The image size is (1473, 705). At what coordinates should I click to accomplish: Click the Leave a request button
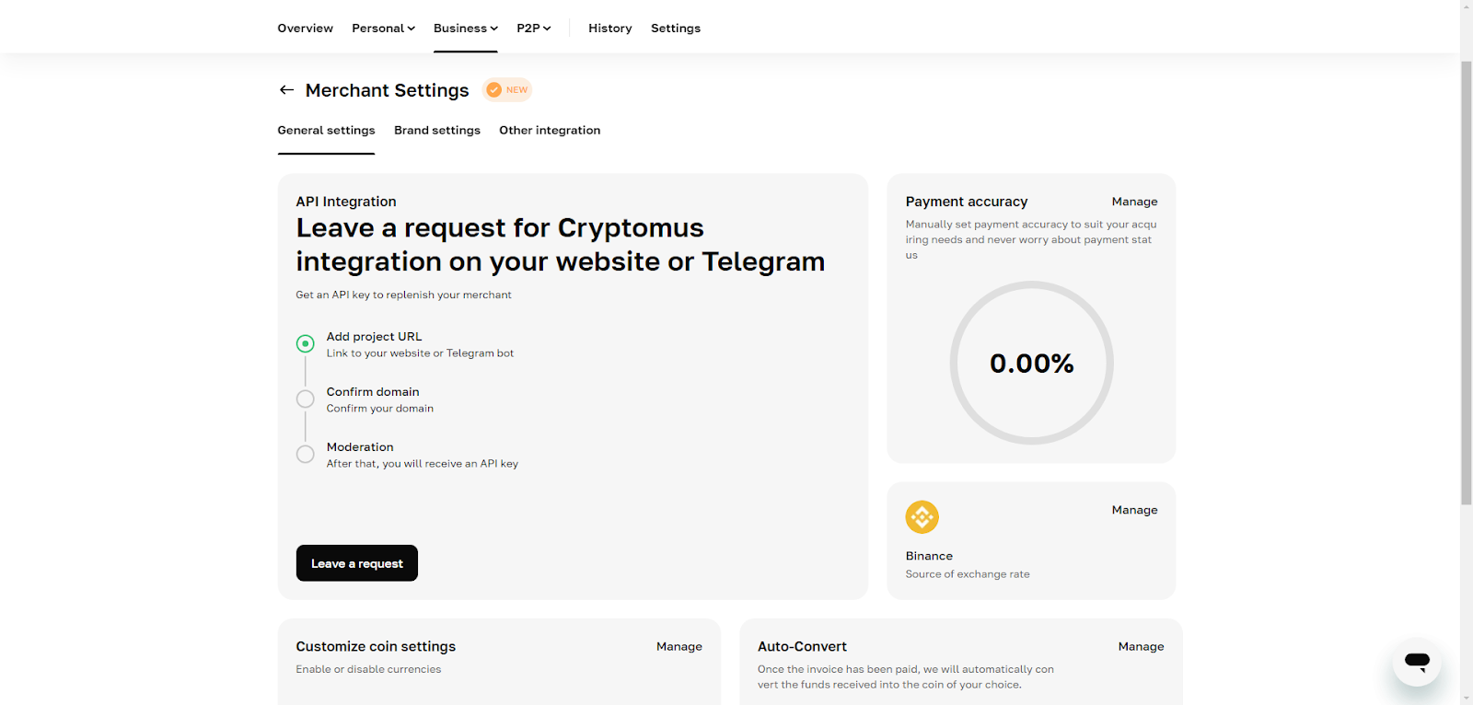(x=357, y=563)
